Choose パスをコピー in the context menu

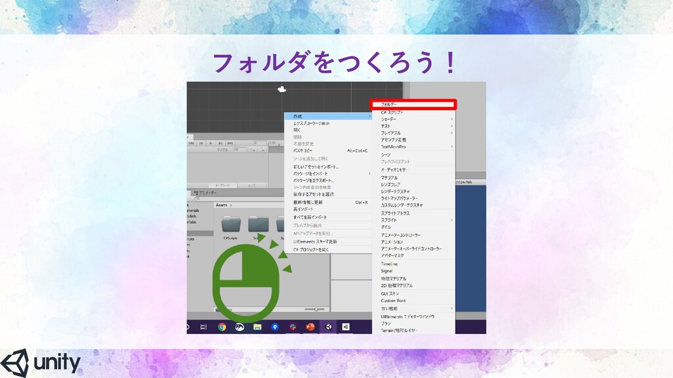click(329, 150)
